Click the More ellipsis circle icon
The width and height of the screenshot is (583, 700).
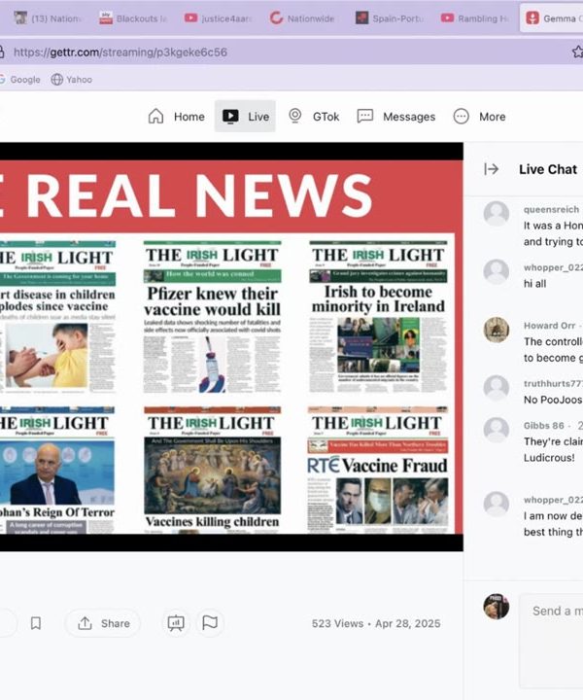click(x=461, y=117)
